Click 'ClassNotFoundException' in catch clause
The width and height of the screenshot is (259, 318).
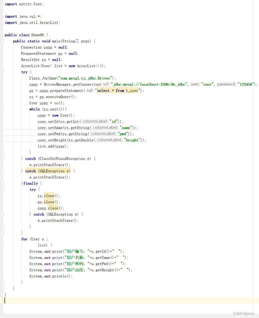62,159
